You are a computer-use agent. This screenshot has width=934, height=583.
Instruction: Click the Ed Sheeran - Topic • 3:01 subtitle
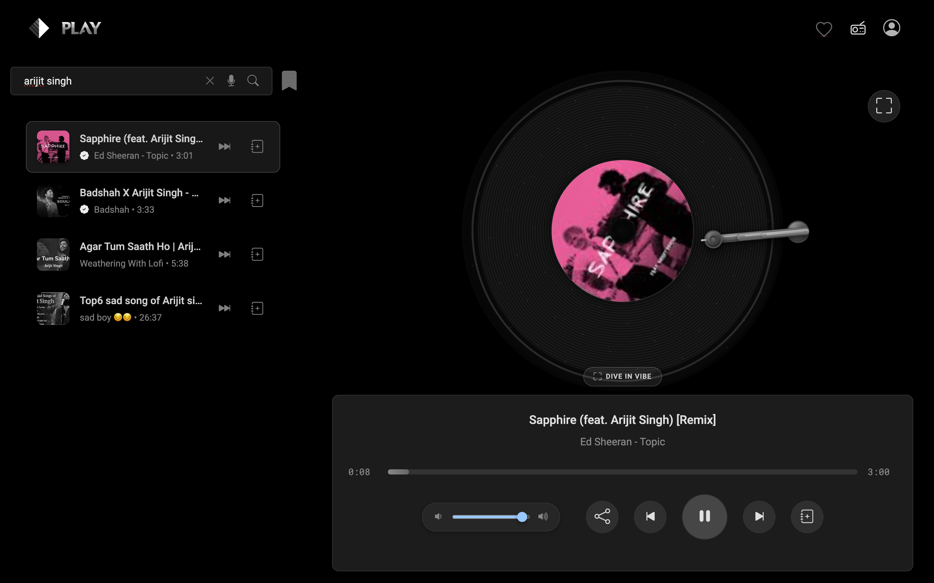[x=143, y=156]
